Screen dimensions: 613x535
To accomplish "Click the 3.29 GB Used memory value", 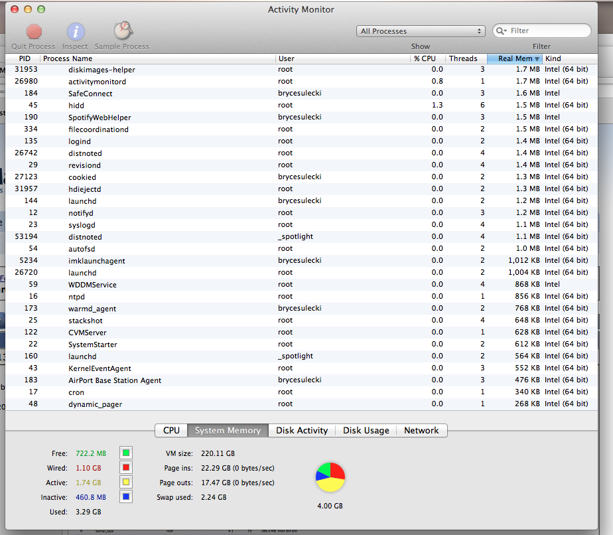I will click(88, 512).
